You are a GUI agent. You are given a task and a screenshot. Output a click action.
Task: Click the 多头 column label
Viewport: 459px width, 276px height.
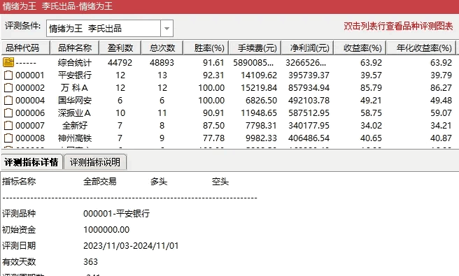pos(159,182)
